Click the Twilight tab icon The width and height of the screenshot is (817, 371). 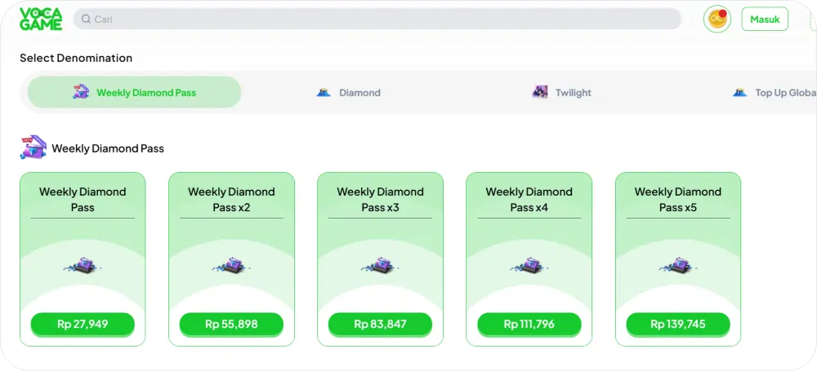(540, 92)
